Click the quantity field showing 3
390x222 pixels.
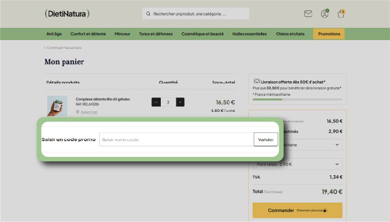tap(168, 102)
